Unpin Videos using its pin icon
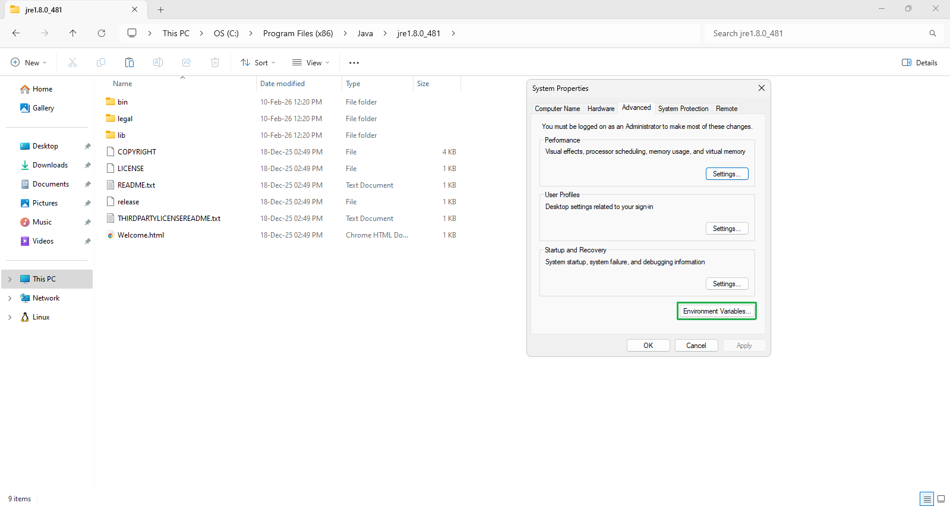Viewport: 950px width, 506px height. coord(87,241)
